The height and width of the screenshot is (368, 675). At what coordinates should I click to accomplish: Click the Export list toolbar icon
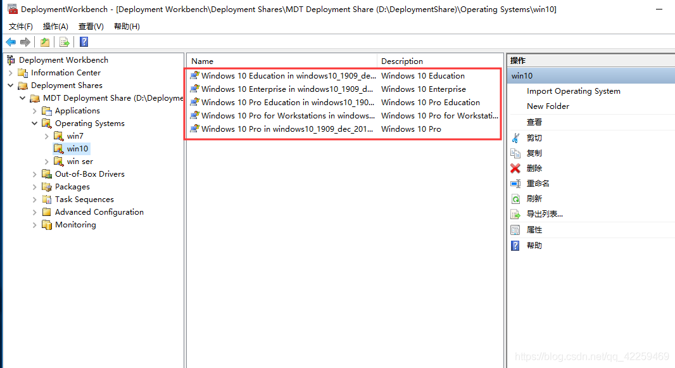[64, 42]
